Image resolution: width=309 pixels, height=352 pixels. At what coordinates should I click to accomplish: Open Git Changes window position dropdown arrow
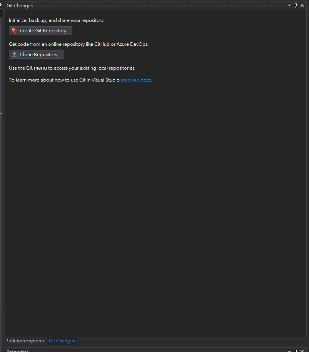(289, 5)
